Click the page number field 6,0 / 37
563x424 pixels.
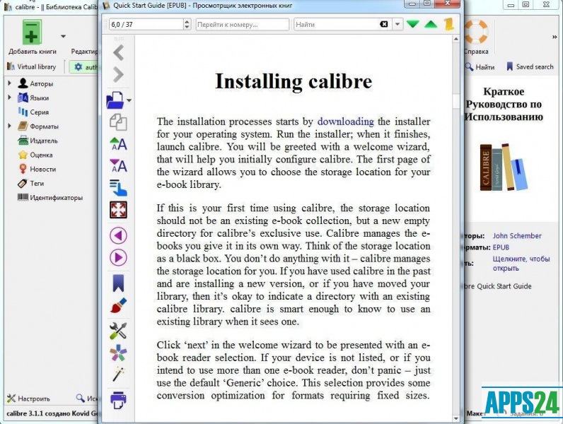pos(146,25)
